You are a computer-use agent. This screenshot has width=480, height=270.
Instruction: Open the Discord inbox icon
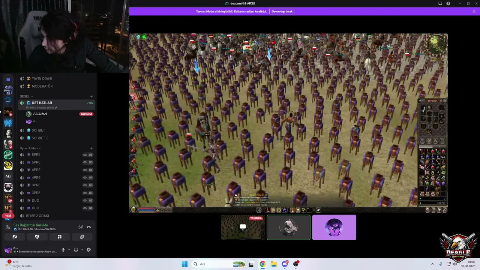point(440,4)
